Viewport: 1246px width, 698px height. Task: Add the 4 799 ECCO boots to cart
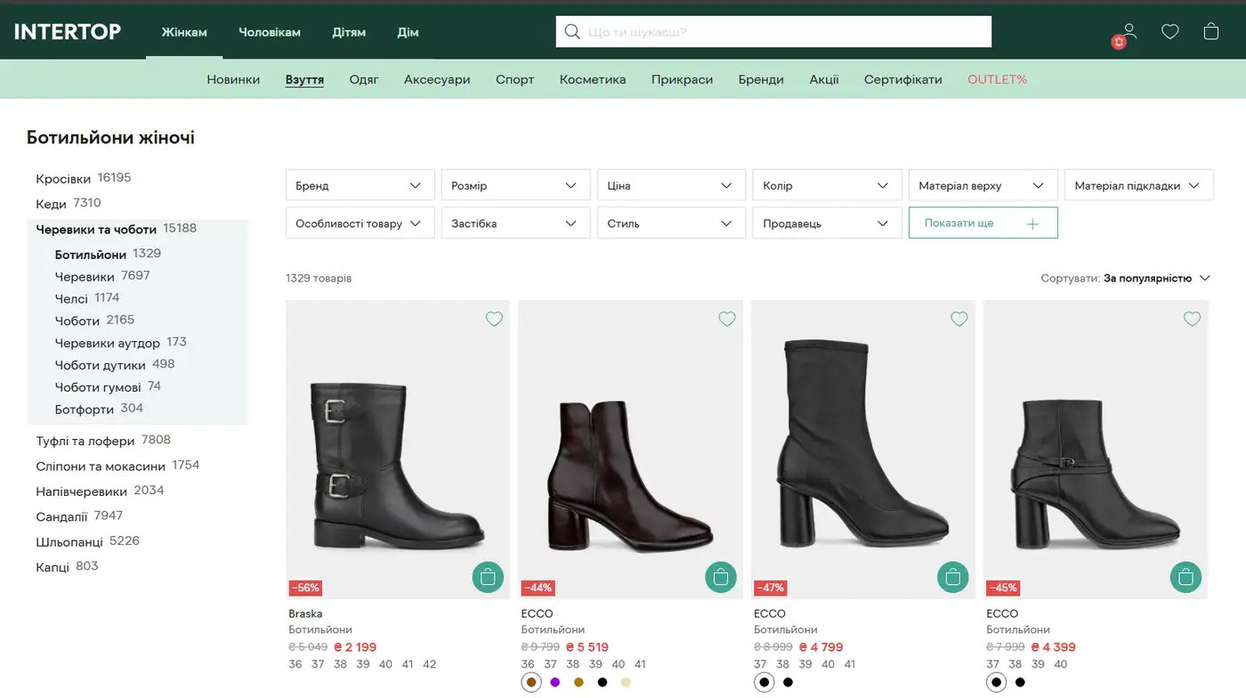point(952,577)
